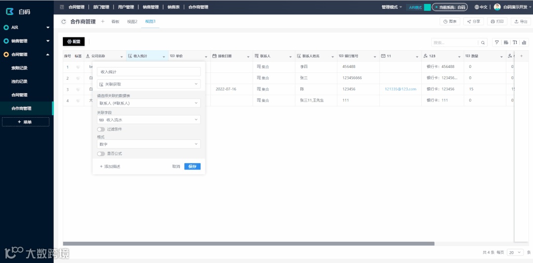The height and width of the screenshot is (263, 533).
Task: Switch to the 视图2 tab
Action: pos(132,21)
